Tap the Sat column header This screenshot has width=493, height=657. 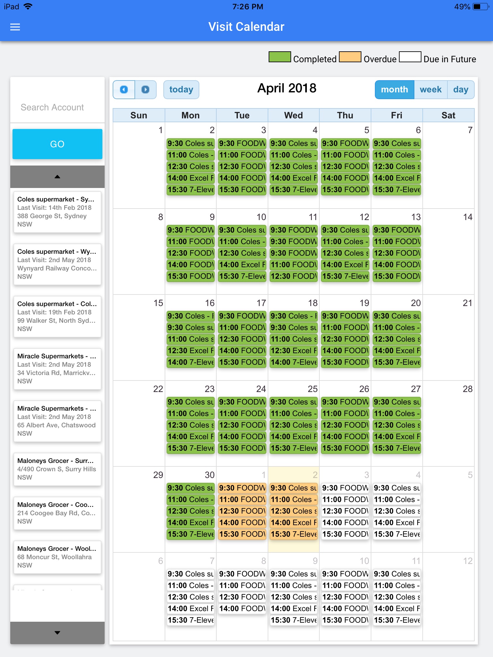tap(448, 115)
